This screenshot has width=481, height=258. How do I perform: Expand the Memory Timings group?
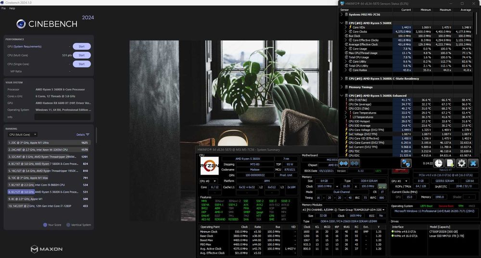tap(342, 87)
